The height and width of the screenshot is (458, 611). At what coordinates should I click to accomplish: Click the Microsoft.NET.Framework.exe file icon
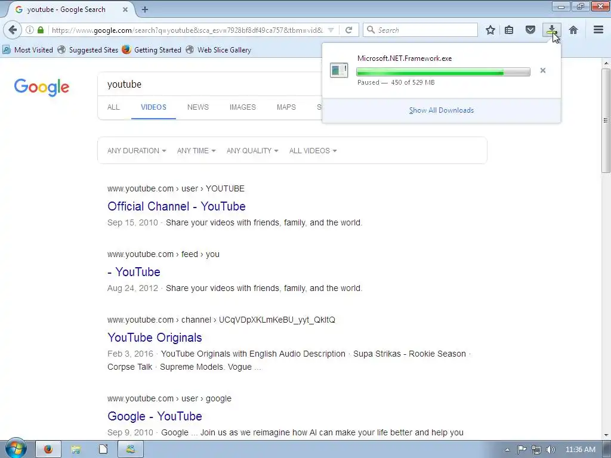click(x=339, y=70)
